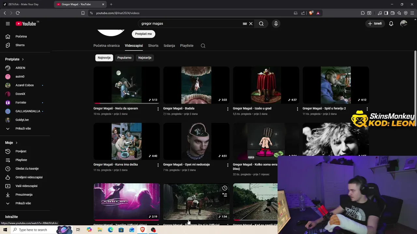
Task: Open Brave Shields lion icon
Action: tap(311, 13)
